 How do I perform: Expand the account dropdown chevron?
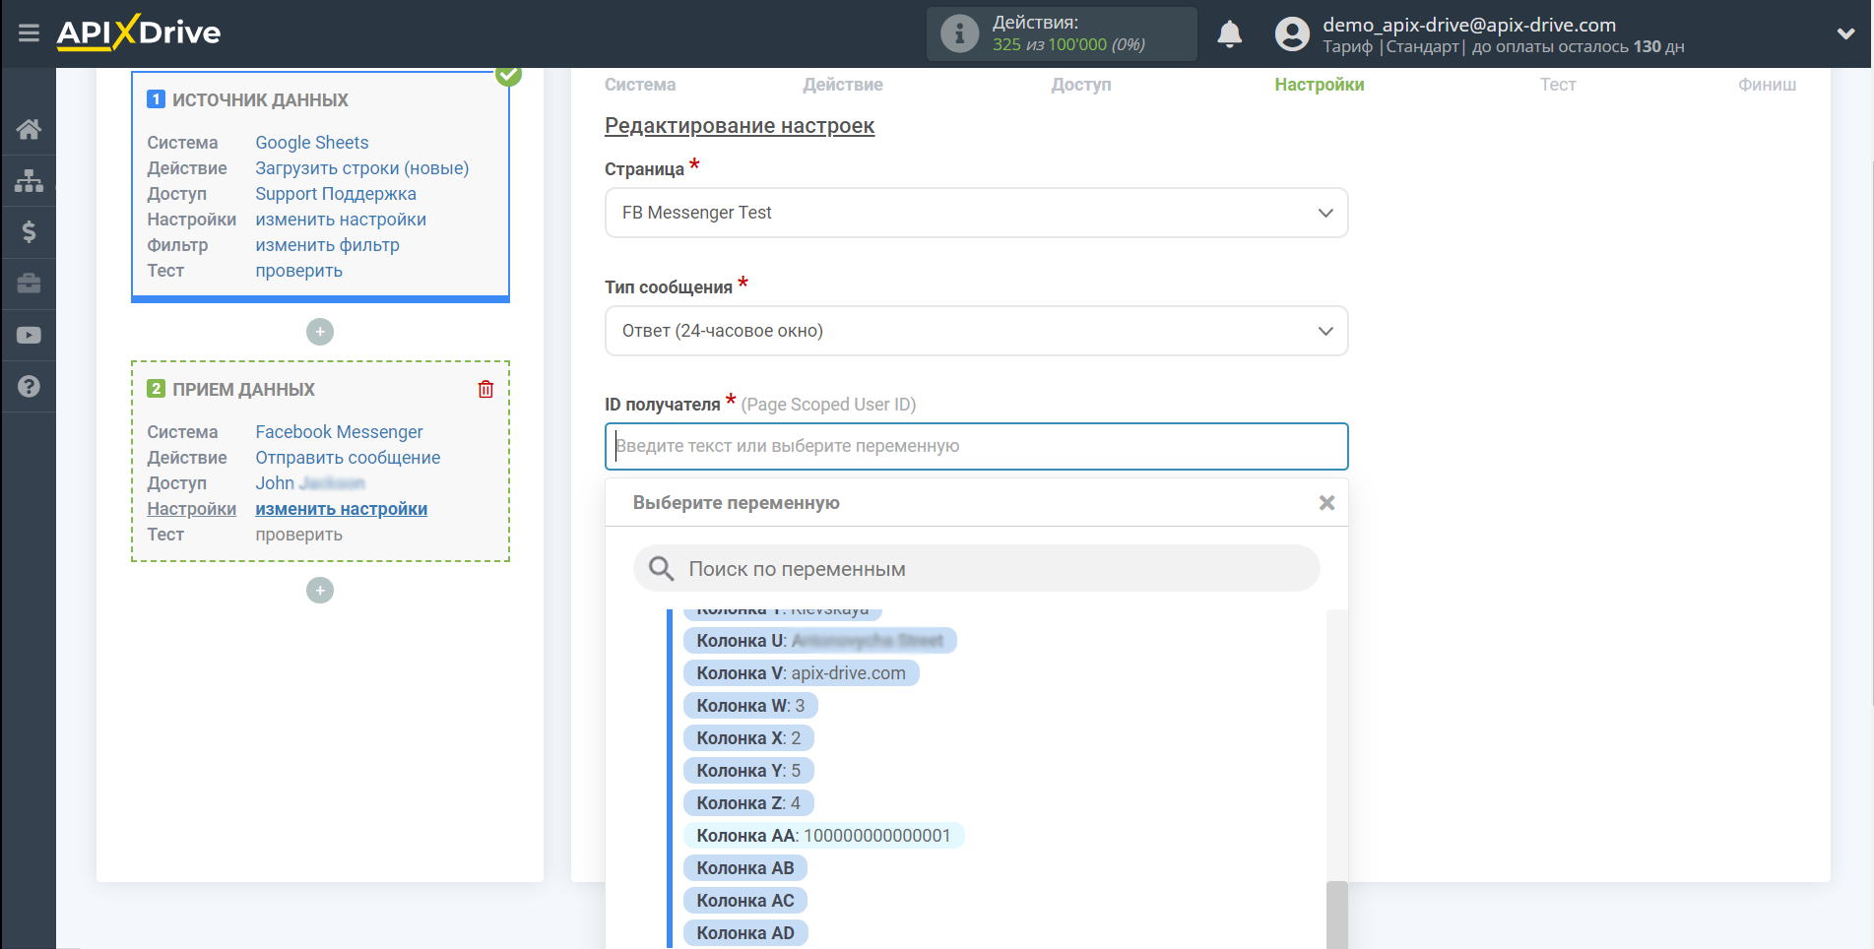(1845, 33)
